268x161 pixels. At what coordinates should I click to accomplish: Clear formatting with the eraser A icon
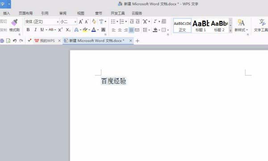point(94,21)
